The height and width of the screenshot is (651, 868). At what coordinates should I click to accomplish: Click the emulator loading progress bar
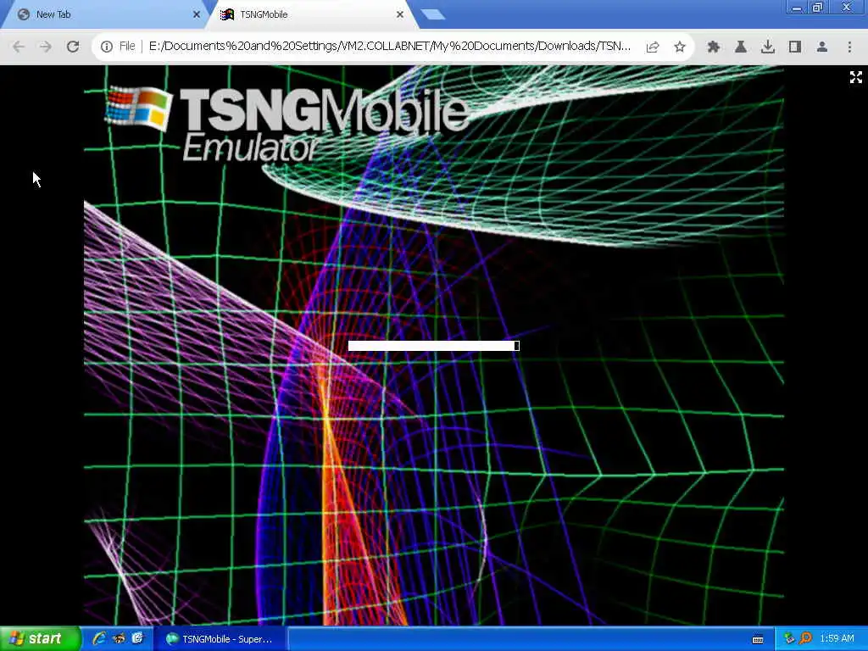tap(433, 346)
